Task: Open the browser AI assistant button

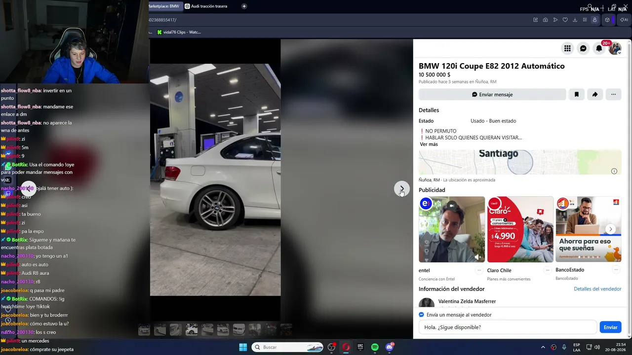Action: coord(624,20)
